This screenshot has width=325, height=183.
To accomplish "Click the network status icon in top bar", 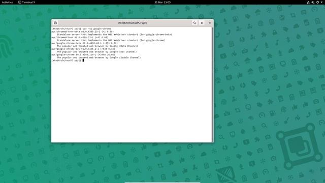I will click(x=308, y=2).
